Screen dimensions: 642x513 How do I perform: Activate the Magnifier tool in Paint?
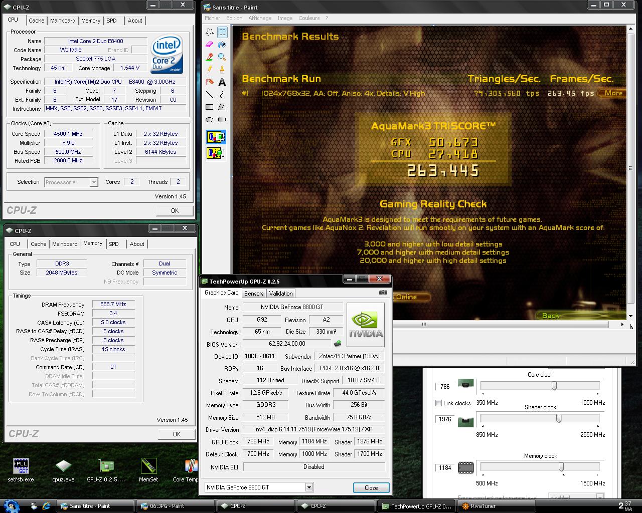[x=222, y=57]
